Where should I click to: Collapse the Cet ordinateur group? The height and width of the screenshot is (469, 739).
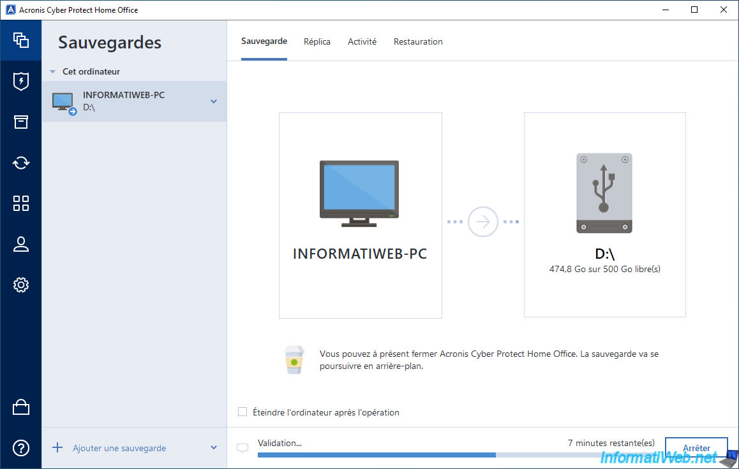tap(53, 71)
